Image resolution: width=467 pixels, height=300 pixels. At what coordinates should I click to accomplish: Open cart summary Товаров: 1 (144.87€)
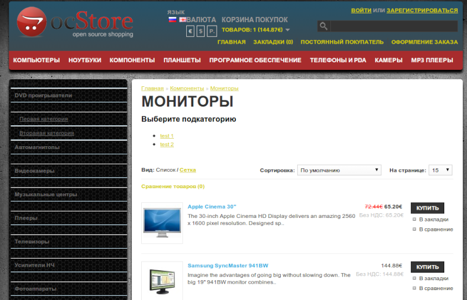pos(252,30)
